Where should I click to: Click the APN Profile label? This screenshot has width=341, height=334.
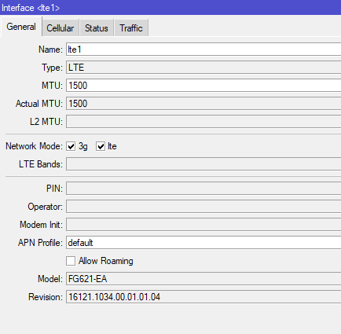[x=40, y=243]
